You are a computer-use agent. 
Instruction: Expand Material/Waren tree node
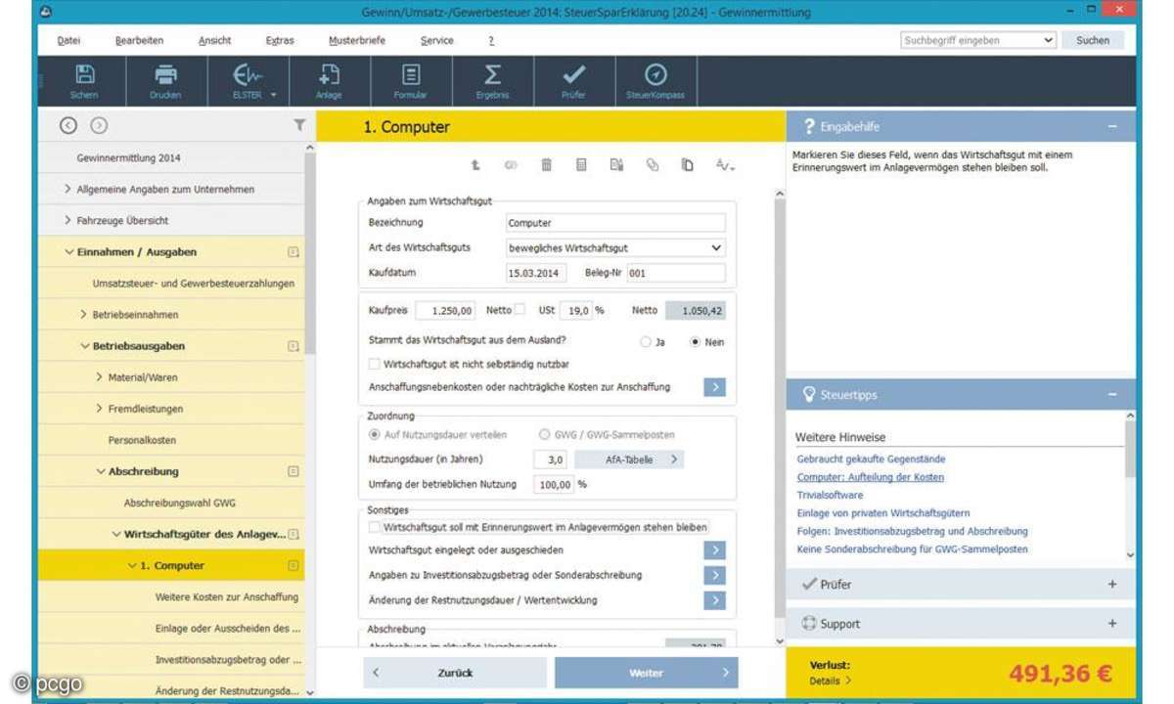tap(100, 377)
